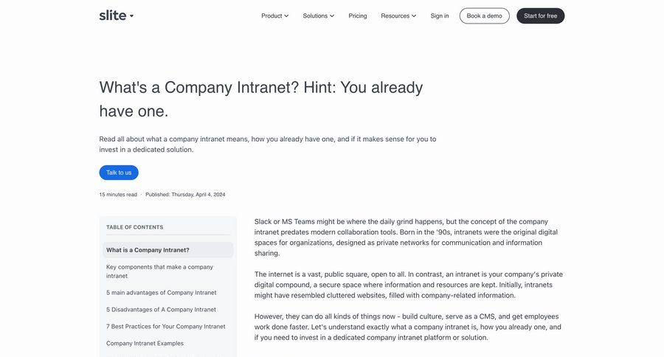
Task: Jump to "Key components that make a company intranet"
Action: pyautogui.click(x=159, y=271)
